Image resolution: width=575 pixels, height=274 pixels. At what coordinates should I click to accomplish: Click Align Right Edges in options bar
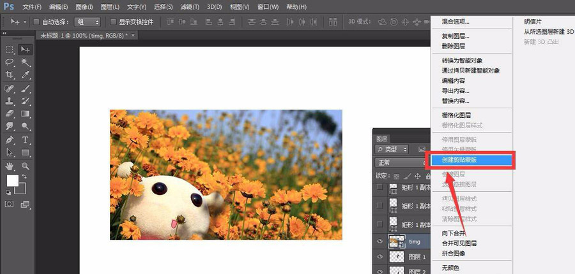231,22
